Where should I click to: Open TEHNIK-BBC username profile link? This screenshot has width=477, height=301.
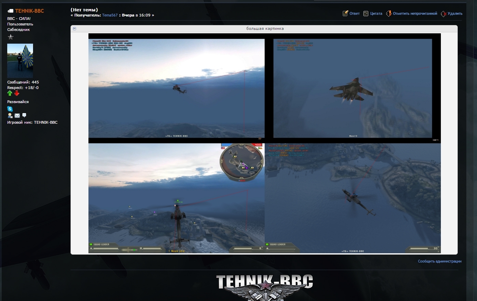click(30, 11)
